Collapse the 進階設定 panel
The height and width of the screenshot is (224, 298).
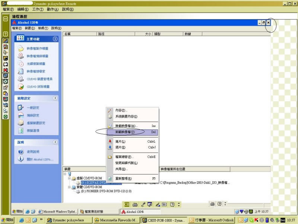55,98
